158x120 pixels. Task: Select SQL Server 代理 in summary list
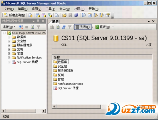(68, 88)
